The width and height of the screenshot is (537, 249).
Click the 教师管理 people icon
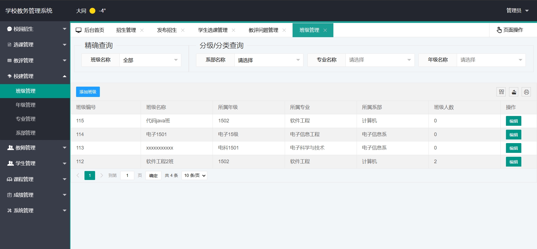click(10, 148)
